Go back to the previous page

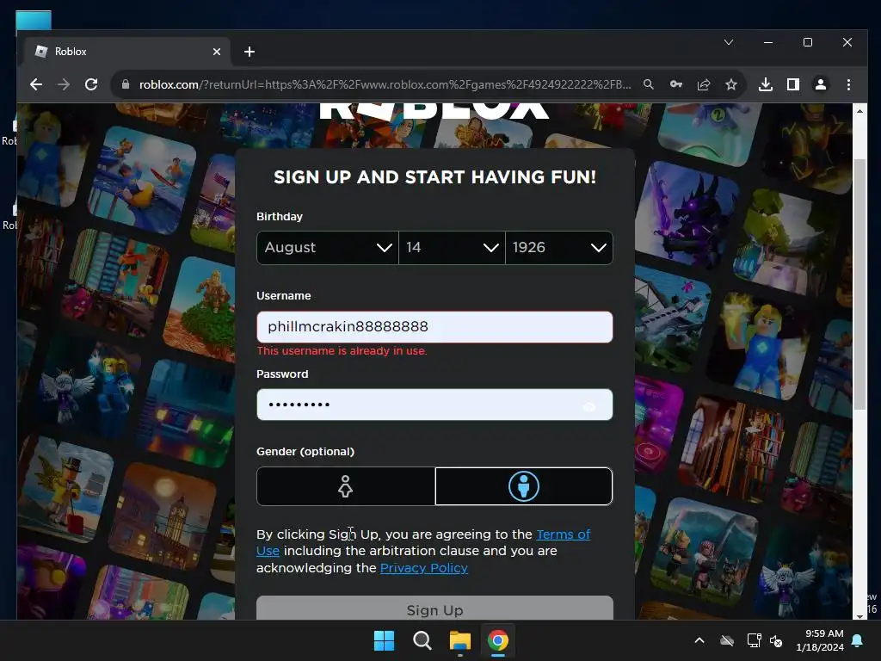(36, 84)
